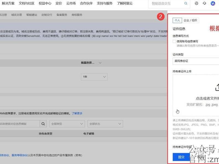The width and height of the screenshot is (219, 164).
Task: Check 使用账号信息填写 checkbox
Action: point(174,41)
